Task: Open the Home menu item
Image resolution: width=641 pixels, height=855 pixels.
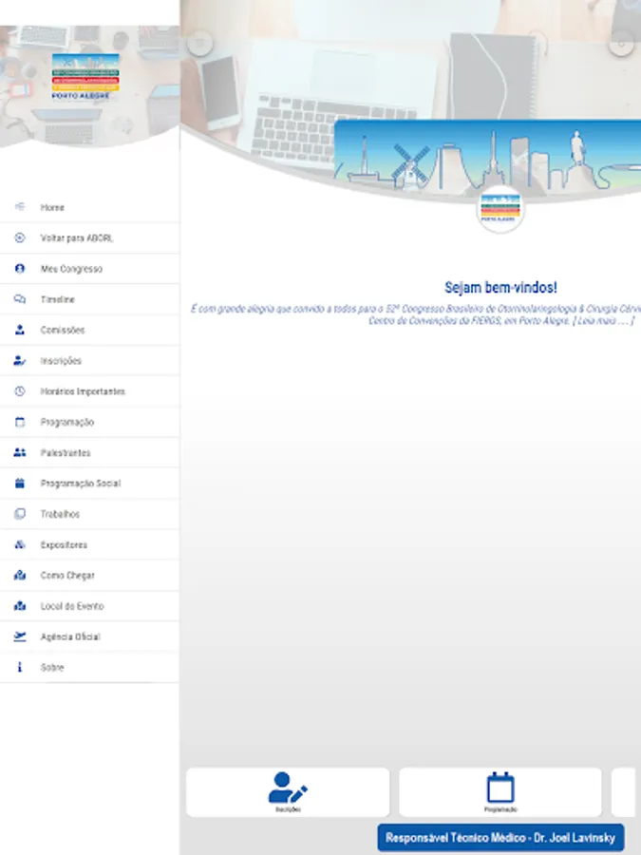Action: click(x=89, y=207)
